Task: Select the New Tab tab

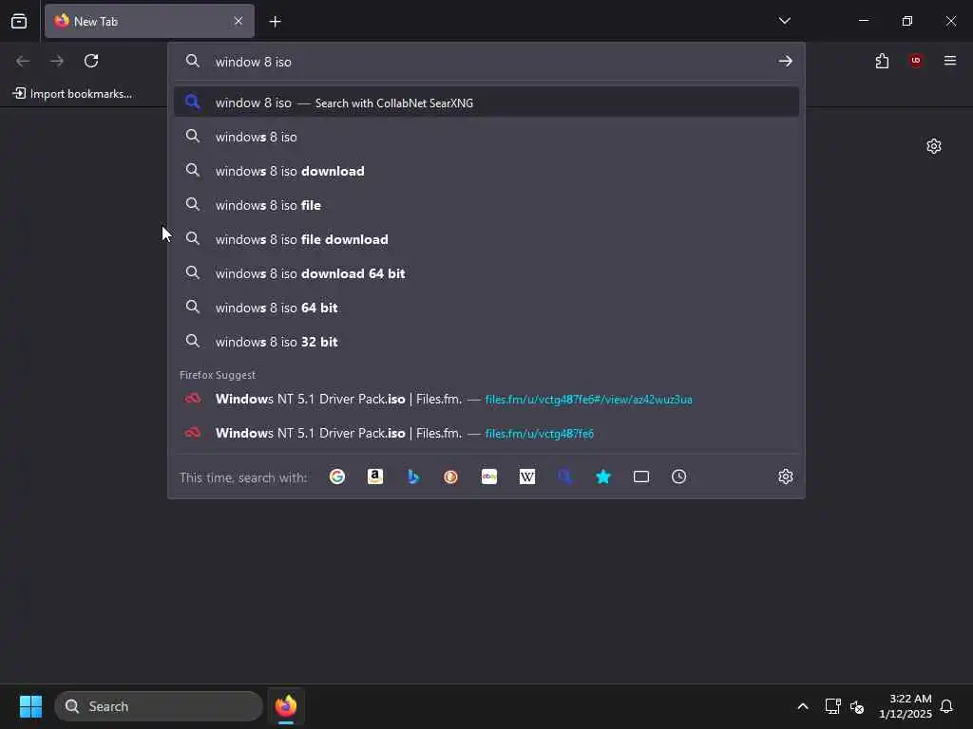Action: 149,21
